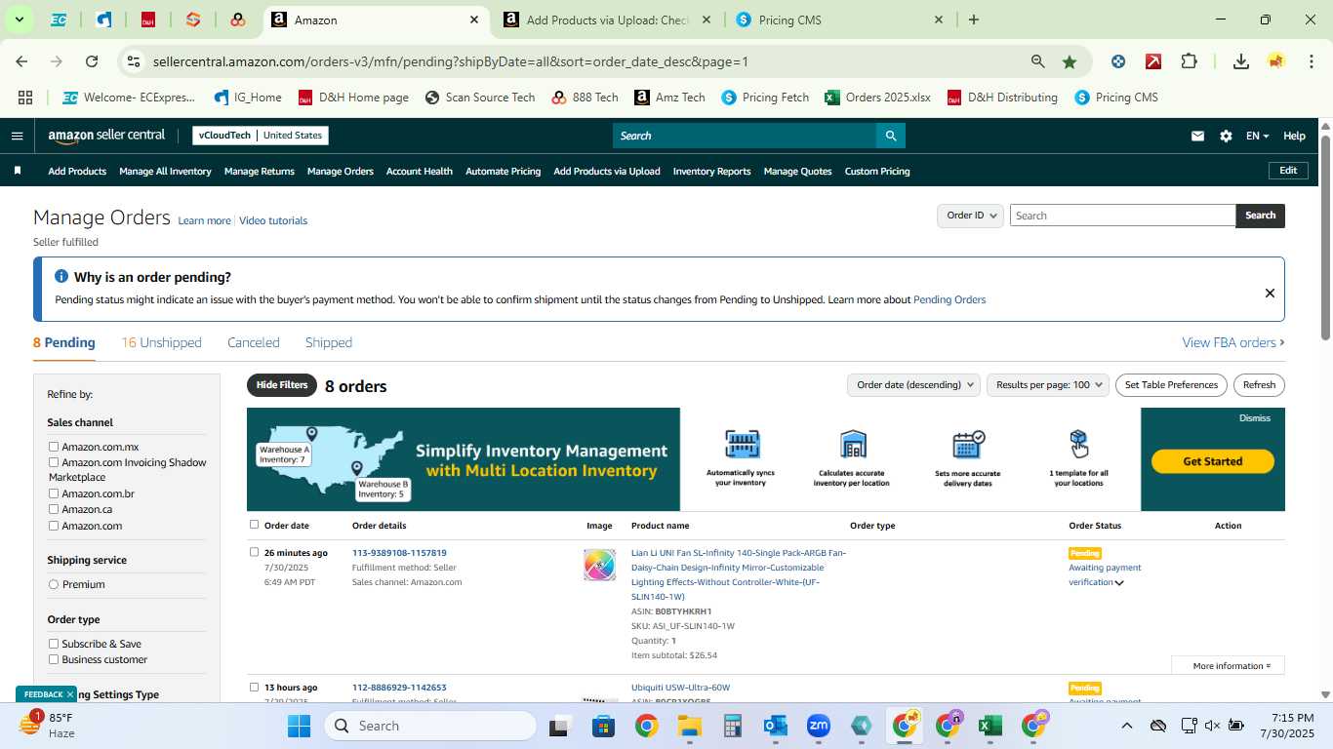
Task: Click the Seller Central search magnifier button
Action: (x=890, y=136)
